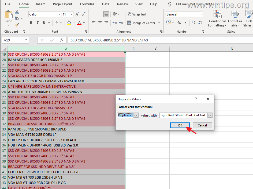Increase font size with the larger A icon
The image size is (253, 189).
[x=77, y=14]
